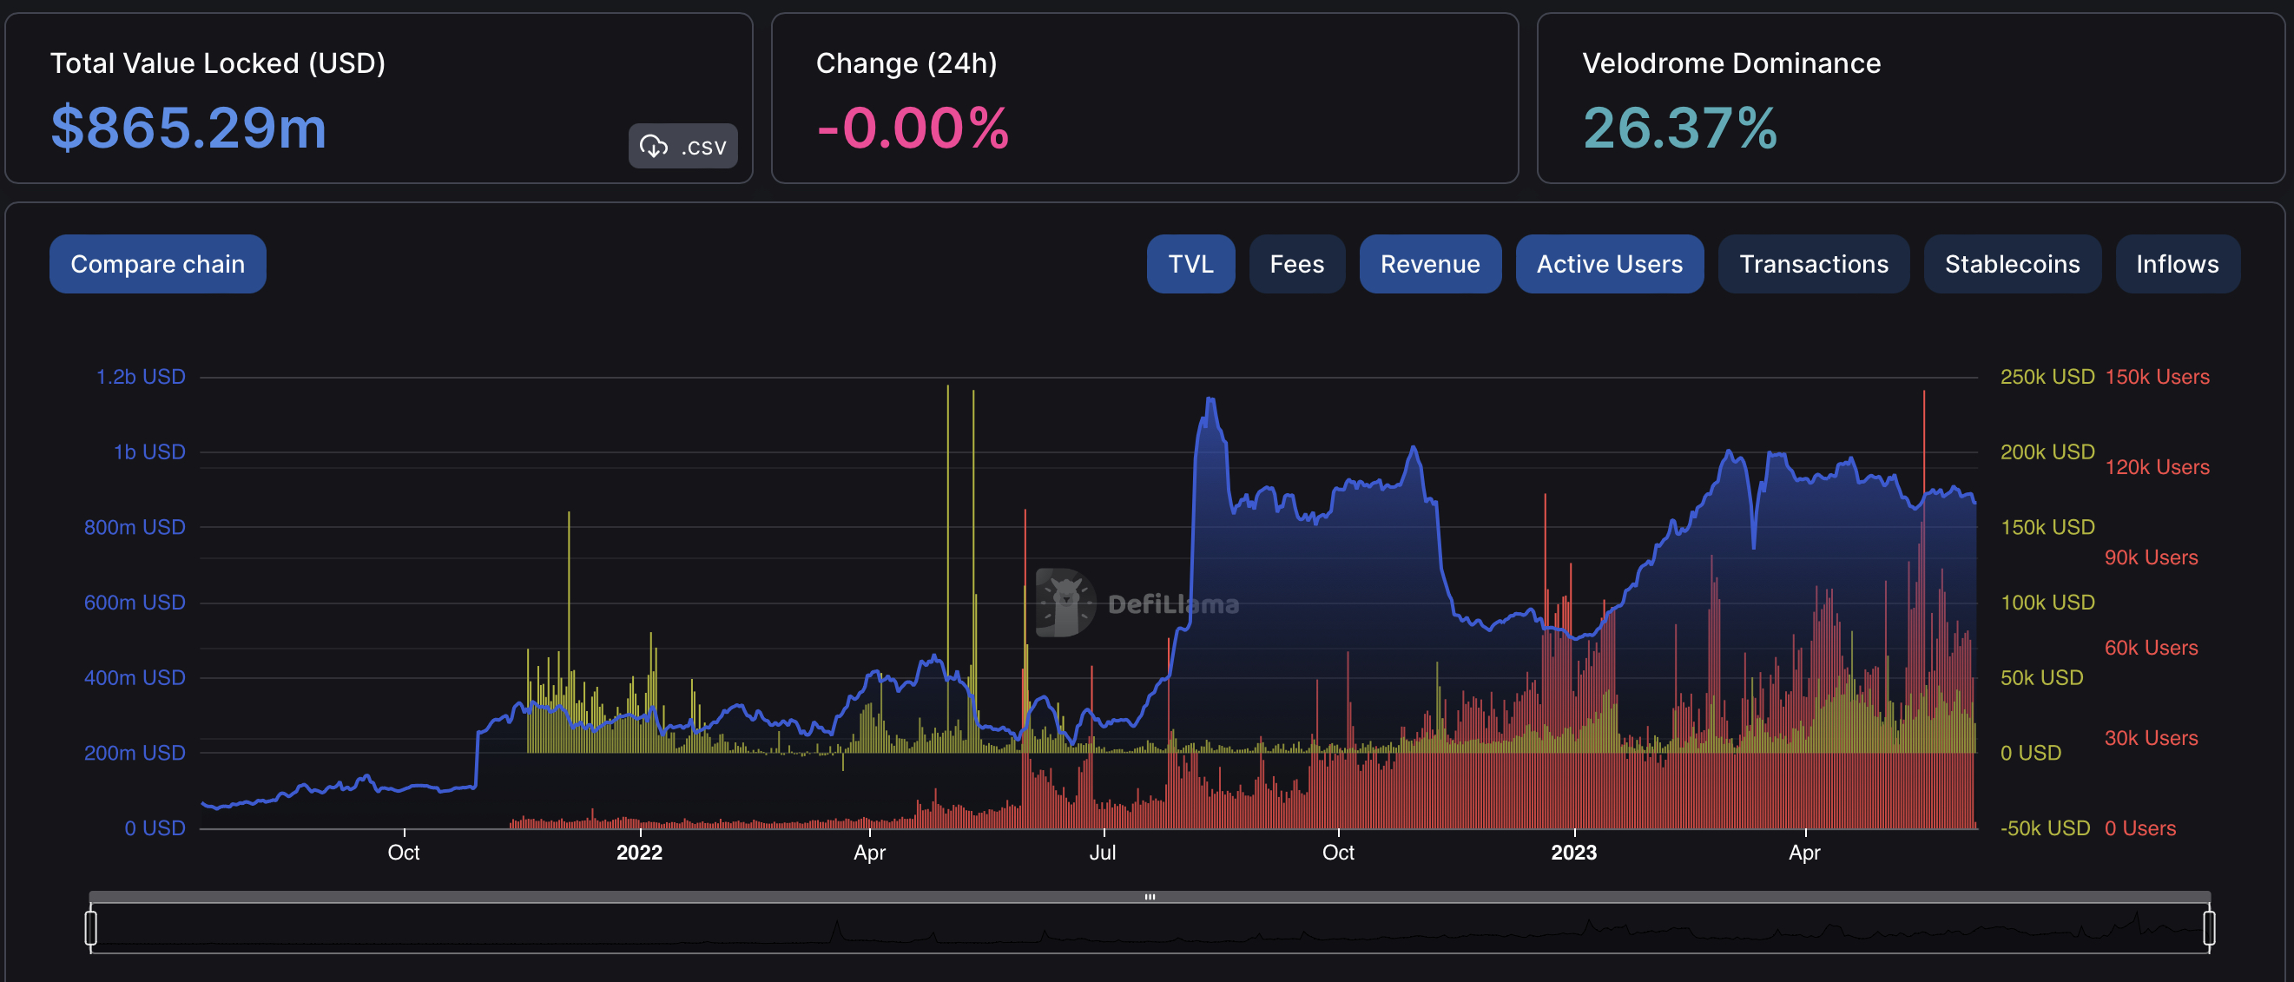Click the chart timeline mini-overview area
Screen dimensions: 2294x982
(1150, 928)
